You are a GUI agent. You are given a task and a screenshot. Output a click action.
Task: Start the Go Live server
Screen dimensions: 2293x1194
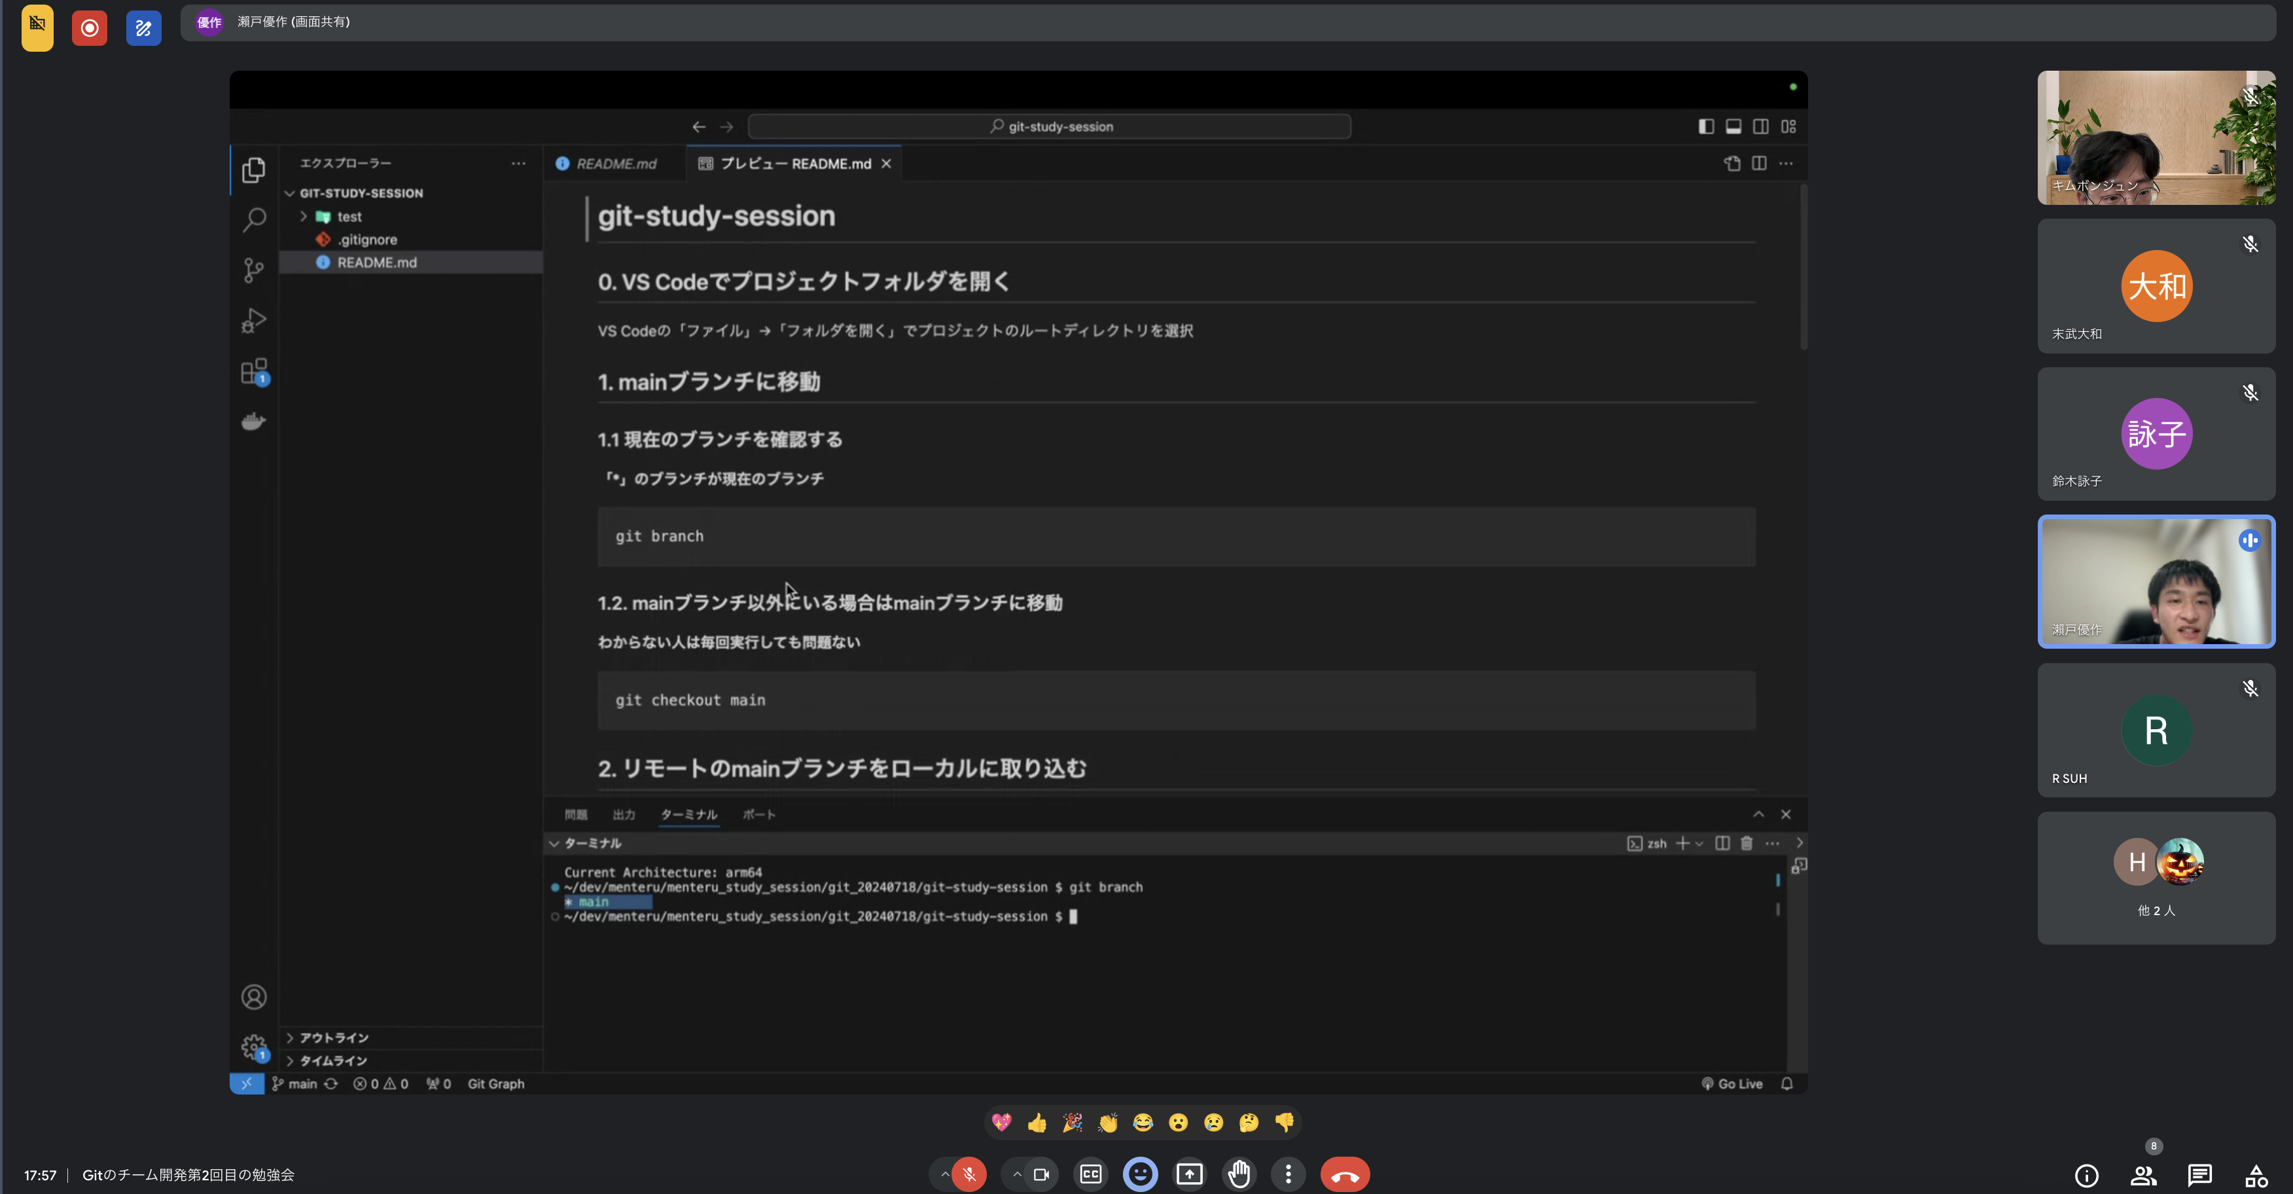[x=1732, y=1083]
